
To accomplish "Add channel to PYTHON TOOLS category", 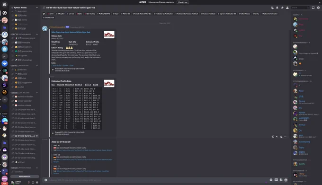I will [37, 168].
